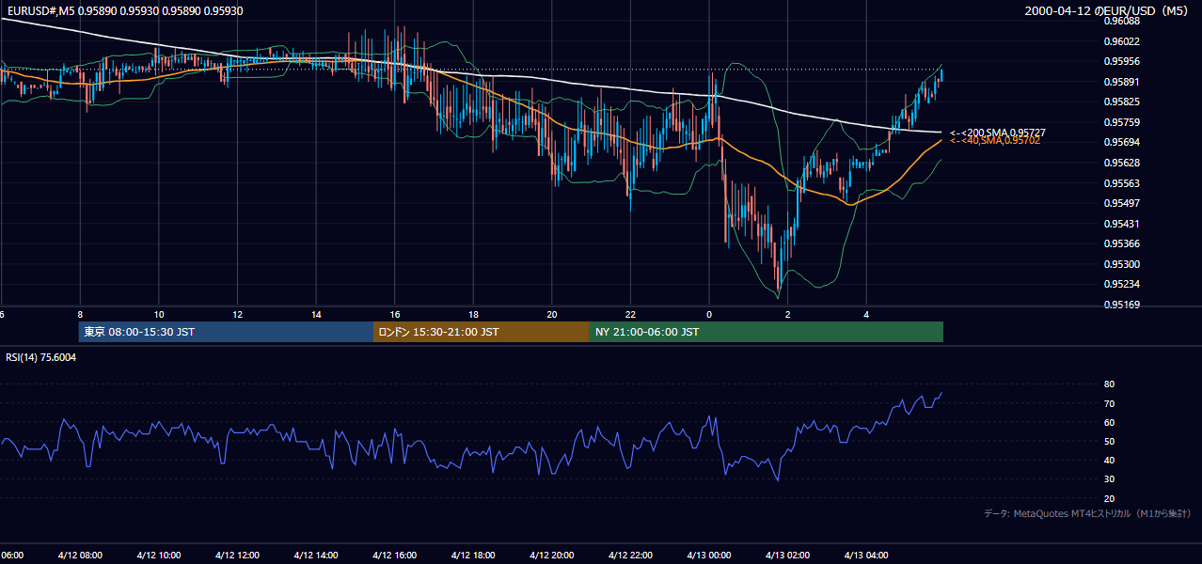The height and width of the screenshot is (564, 1202).
Task: Click the 4/12 12:00 time axis label
Action: click(237, 556)
